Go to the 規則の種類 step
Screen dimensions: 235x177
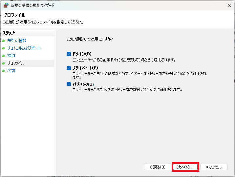tap(17, 41)
